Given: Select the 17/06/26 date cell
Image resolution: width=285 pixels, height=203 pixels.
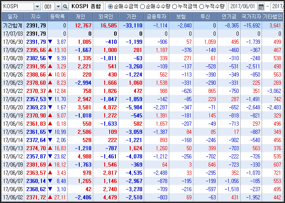Looking at the screenshot, I should (13, 74).
